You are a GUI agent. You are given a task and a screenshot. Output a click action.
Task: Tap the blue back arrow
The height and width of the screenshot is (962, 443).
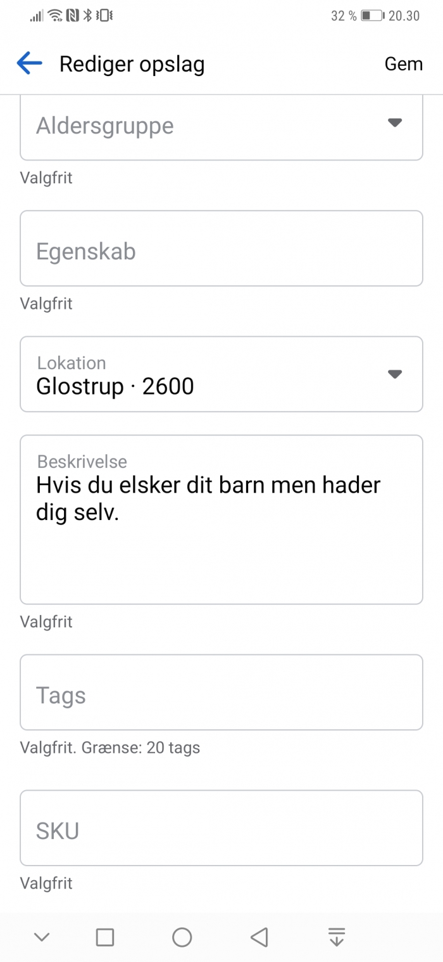click(29, 63)
